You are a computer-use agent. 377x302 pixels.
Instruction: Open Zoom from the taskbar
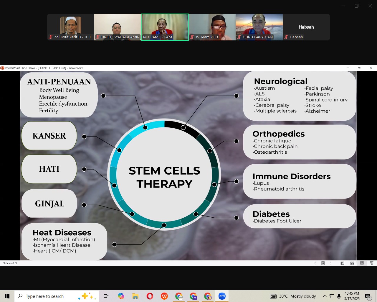point(222,296)
